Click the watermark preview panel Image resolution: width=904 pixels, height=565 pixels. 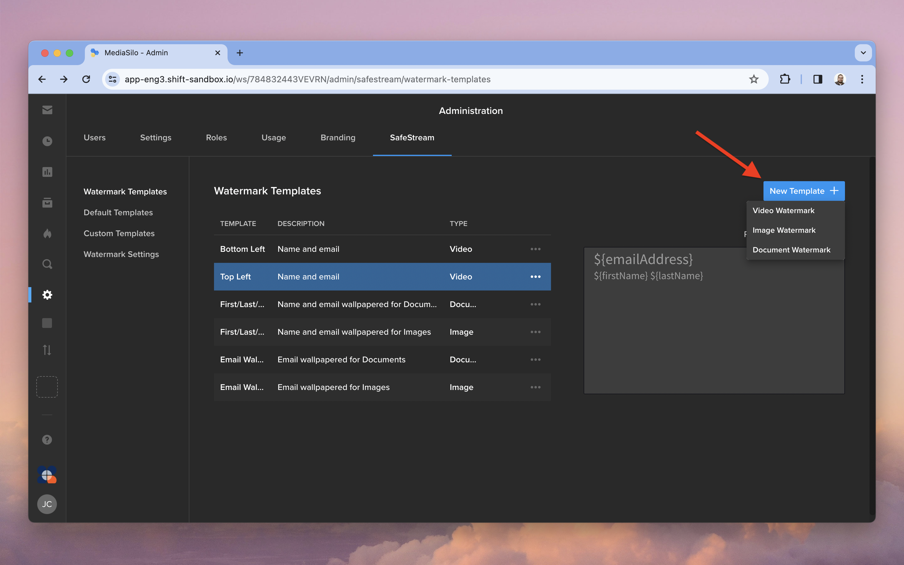coord(714,321)
